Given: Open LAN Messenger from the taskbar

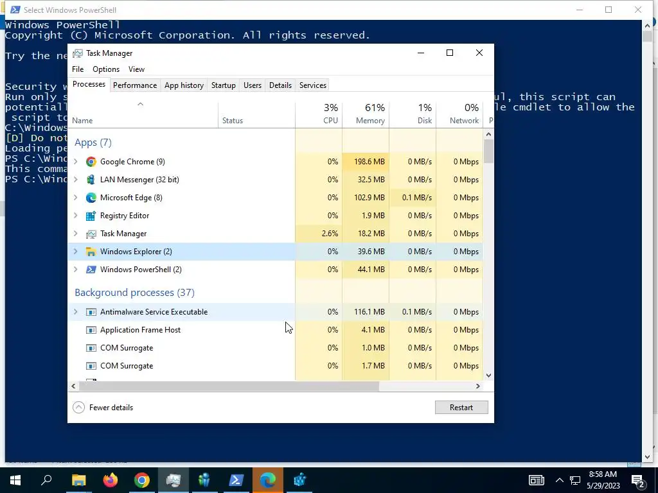Looking at the screenshot, I should click(x=204, y=480).
